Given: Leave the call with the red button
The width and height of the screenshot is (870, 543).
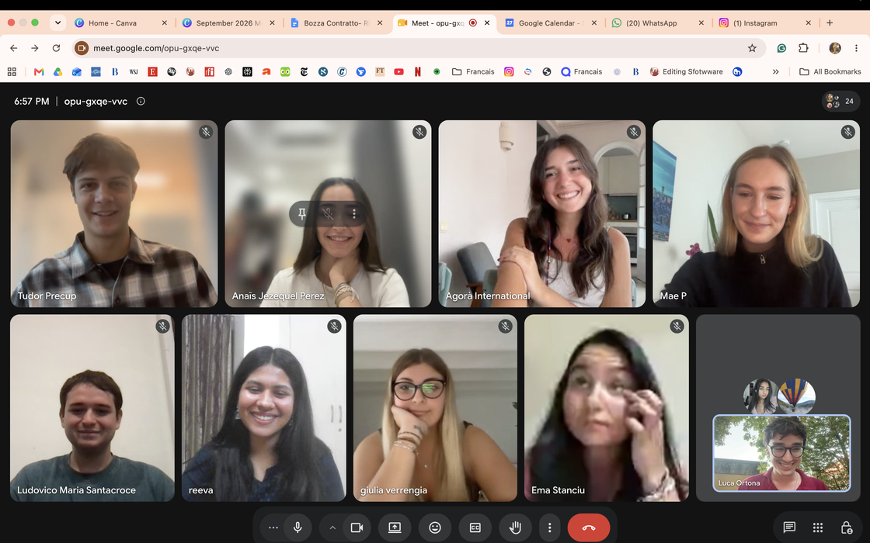Looking at the screenshot, I should click(589, 527).
